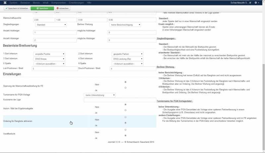This screenshot has width=265, height=153.
Task: Click the Kurzname der Liga text field
Action: coord(120,100)
